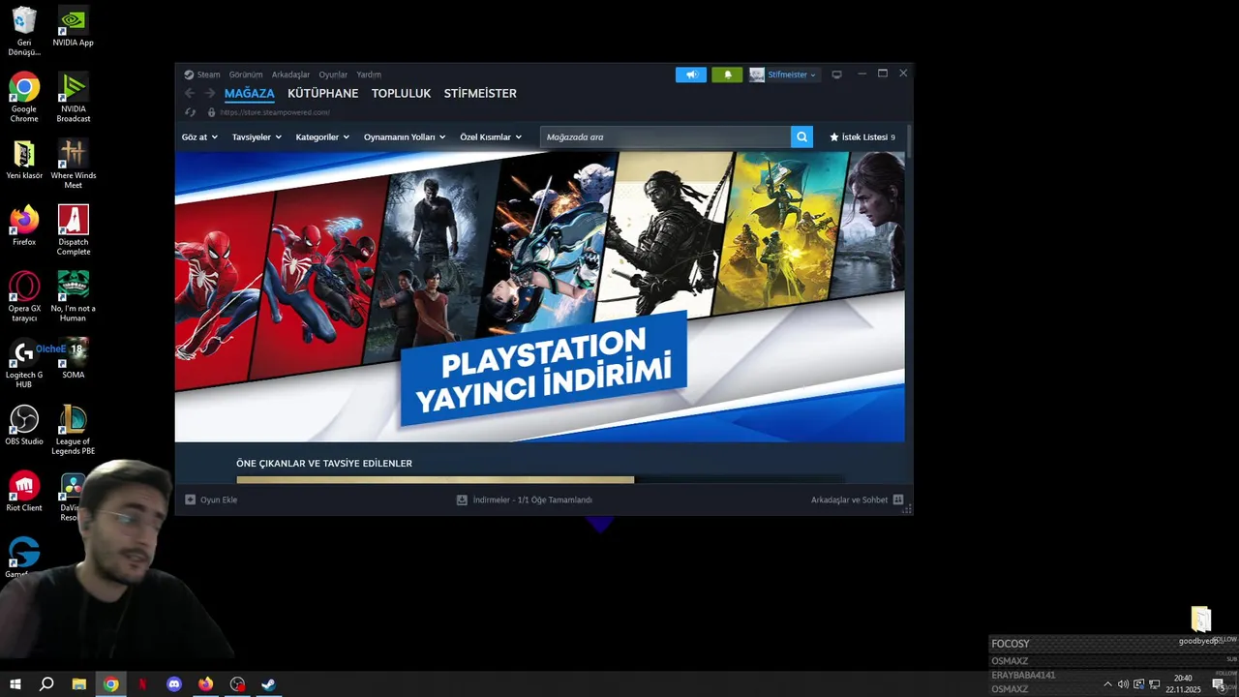Select the Firefox desktop icon
The image size is (1239, 697).
24,226
